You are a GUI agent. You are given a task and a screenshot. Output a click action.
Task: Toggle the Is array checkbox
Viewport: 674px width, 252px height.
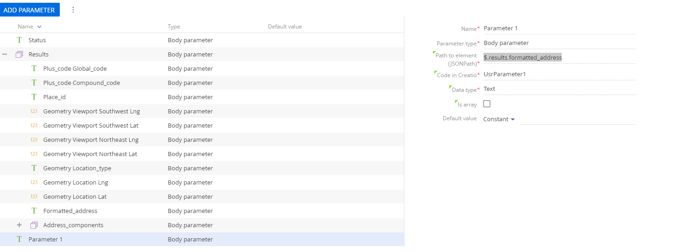point(487,104)
